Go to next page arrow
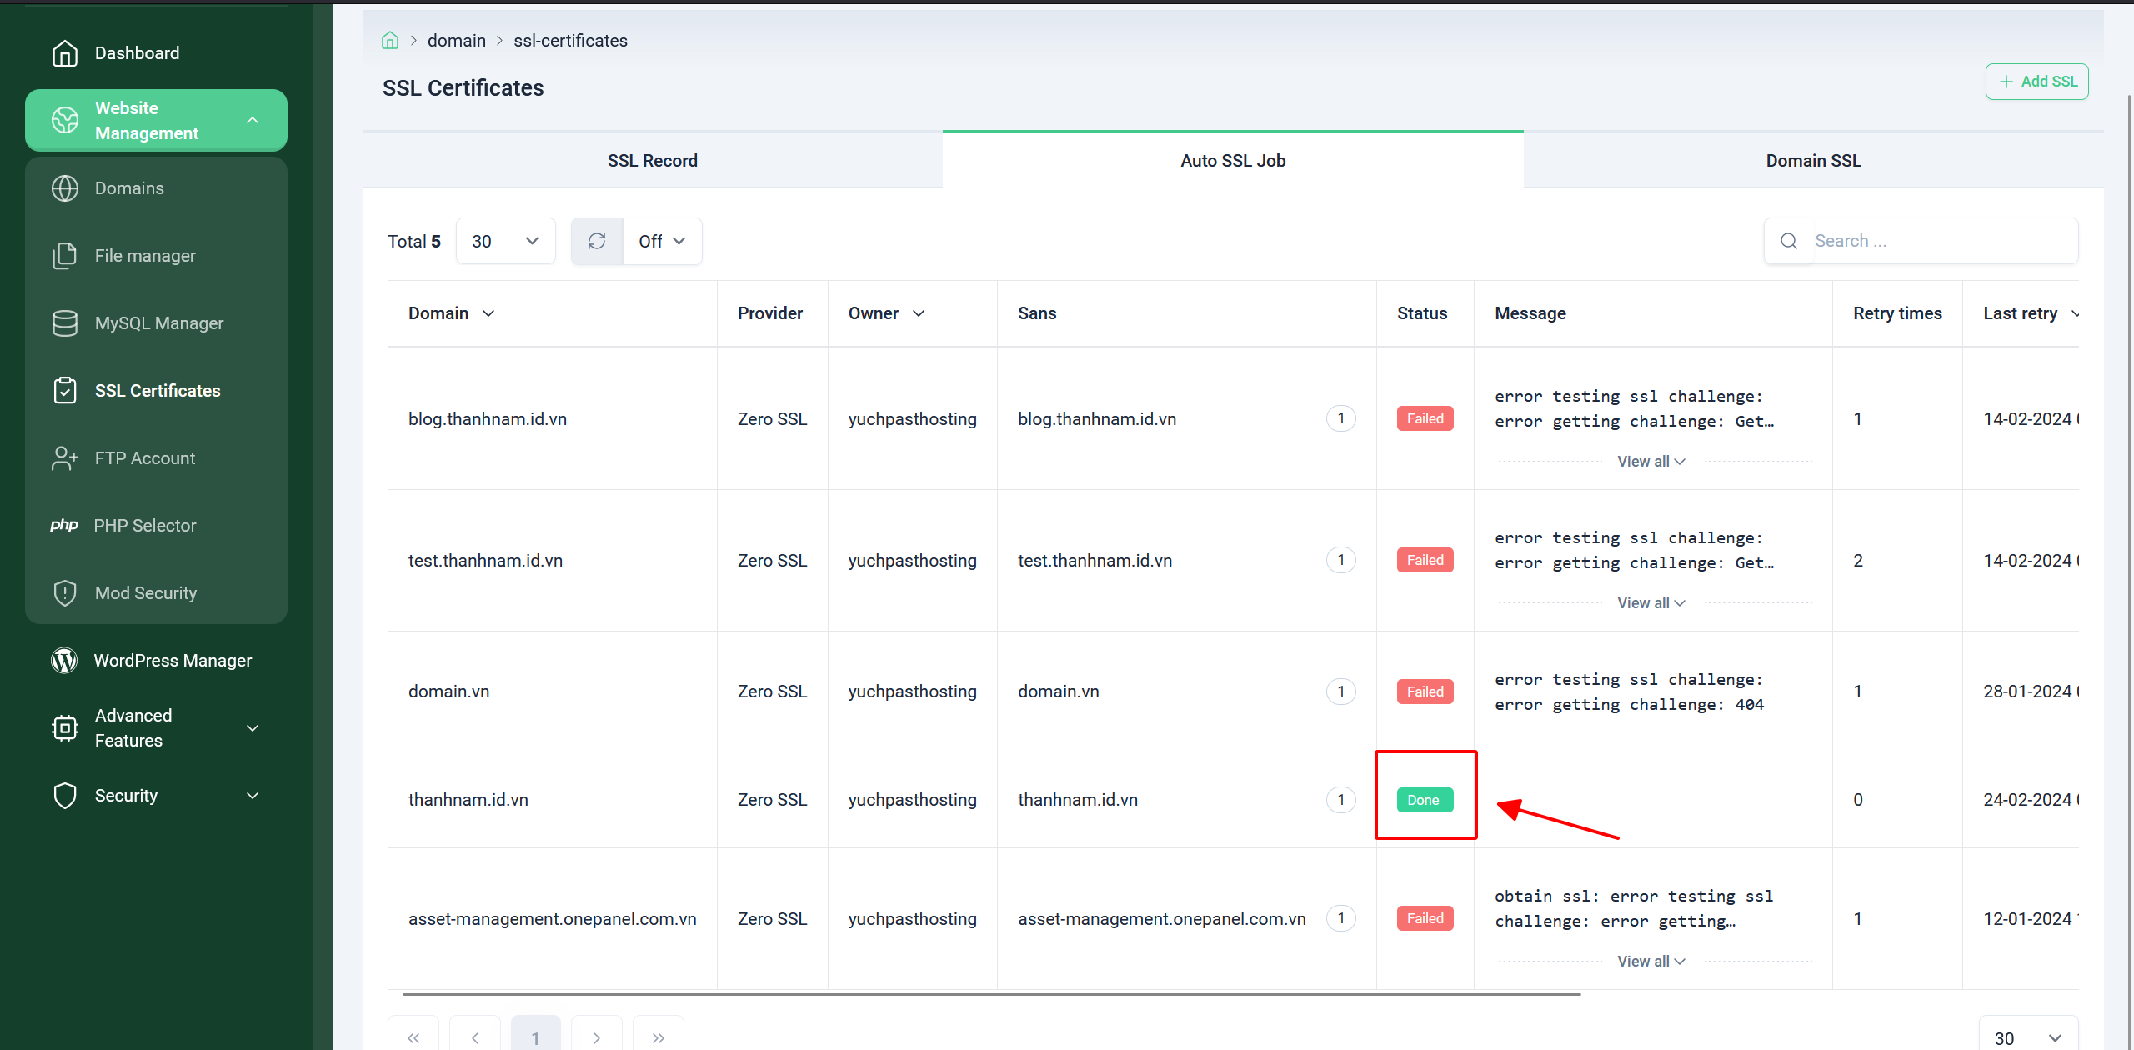2134x1050 pixels. [x=597, y=1037]
